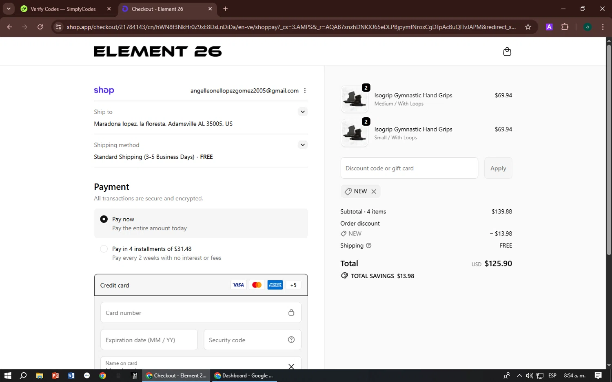Click the Shop logo
Image resolution: width=612 pixels, height=382 pixels.
pos(104,90)
